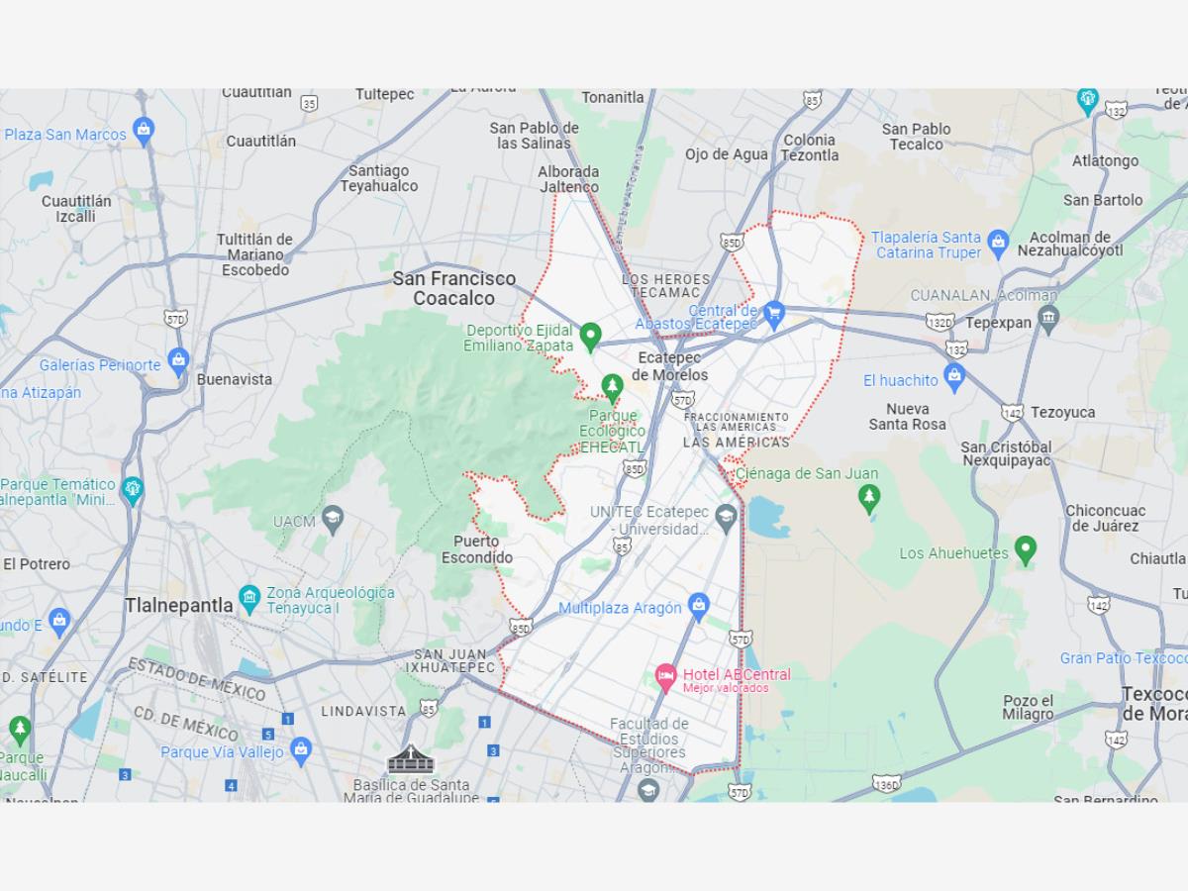Screen dimensions: 1188x891
Task: Open the Gran Patio Texcoco label
Action: (1124, 658)
